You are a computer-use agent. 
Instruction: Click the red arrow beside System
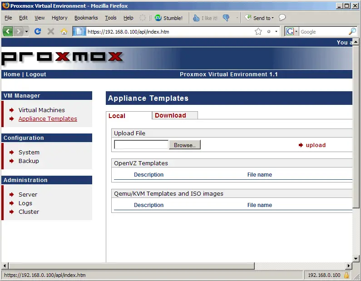click(11, 152)
